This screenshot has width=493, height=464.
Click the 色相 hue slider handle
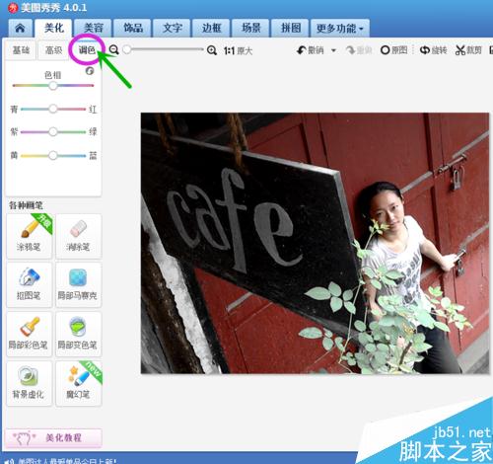coord(53,86)
